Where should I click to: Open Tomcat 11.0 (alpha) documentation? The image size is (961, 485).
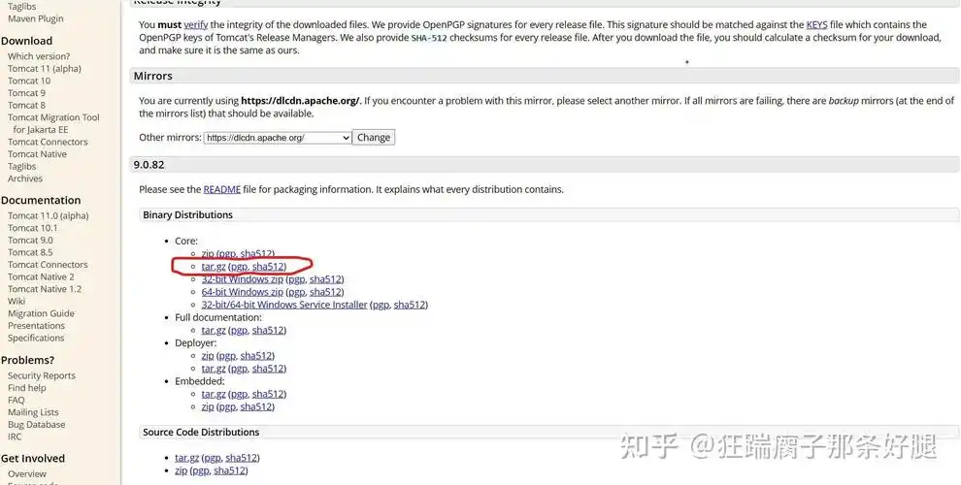click(x=49, y=215)
